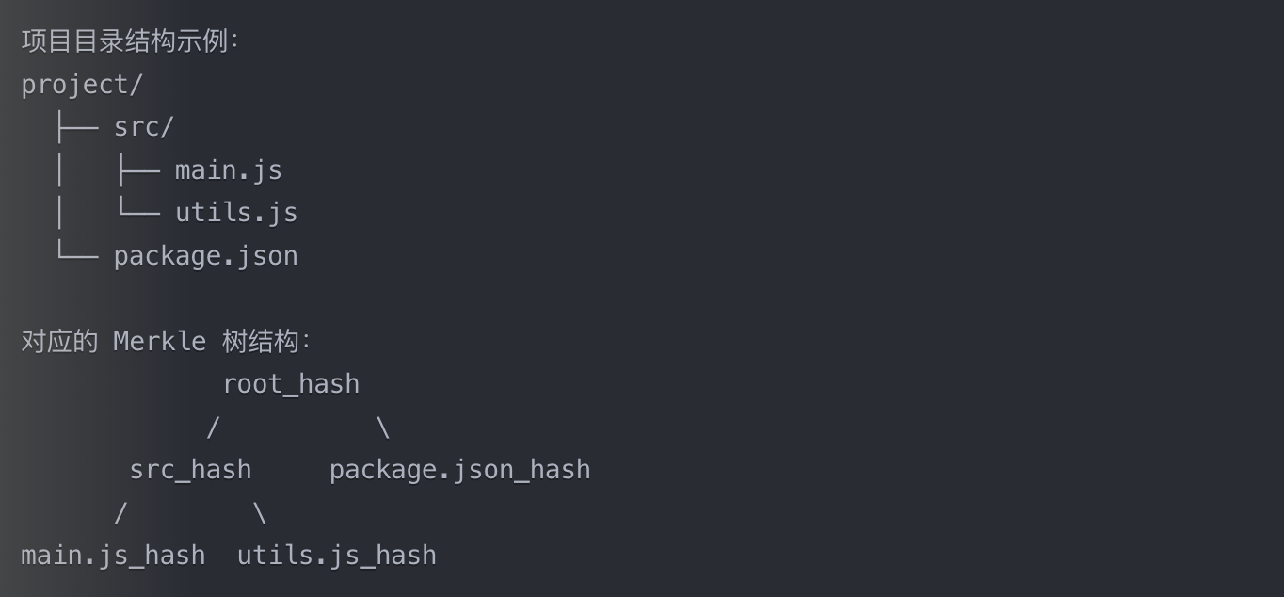Click the project/ root folder text

[x=82, y=85]
